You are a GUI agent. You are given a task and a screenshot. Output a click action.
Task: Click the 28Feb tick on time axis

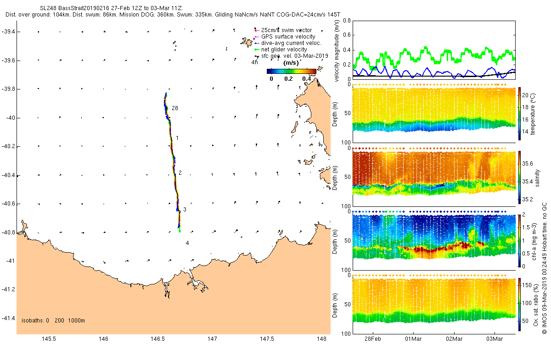point(372,339)
